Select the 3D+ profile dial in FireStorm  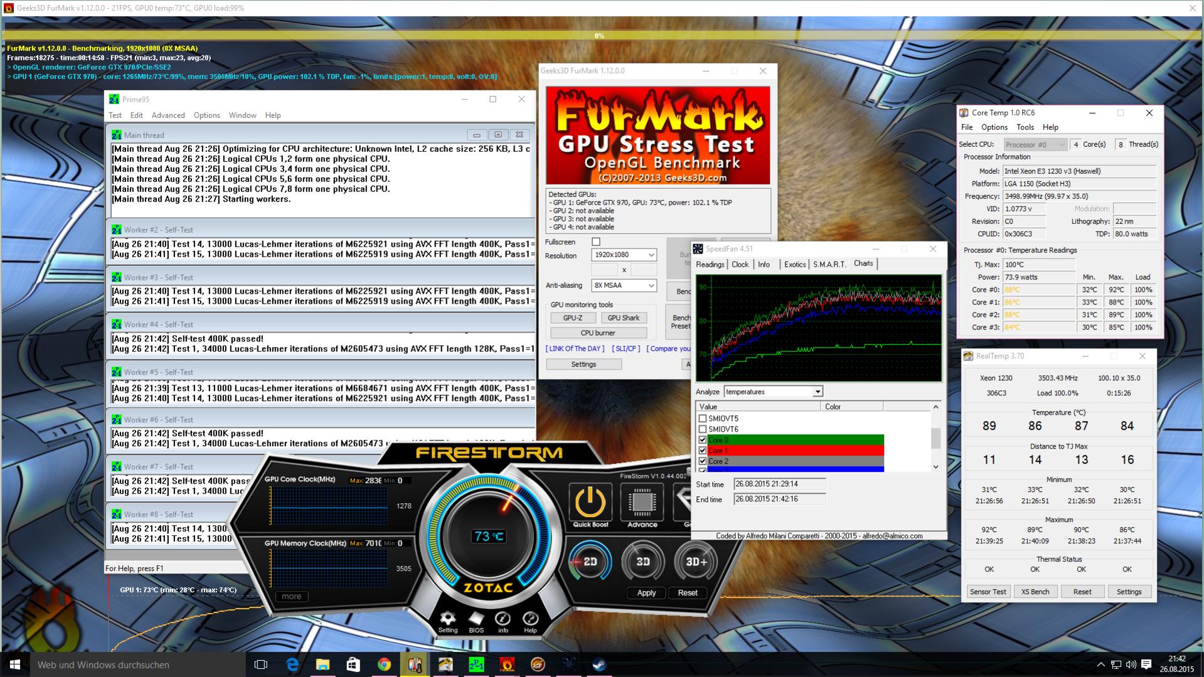click(x=696, y=562)
